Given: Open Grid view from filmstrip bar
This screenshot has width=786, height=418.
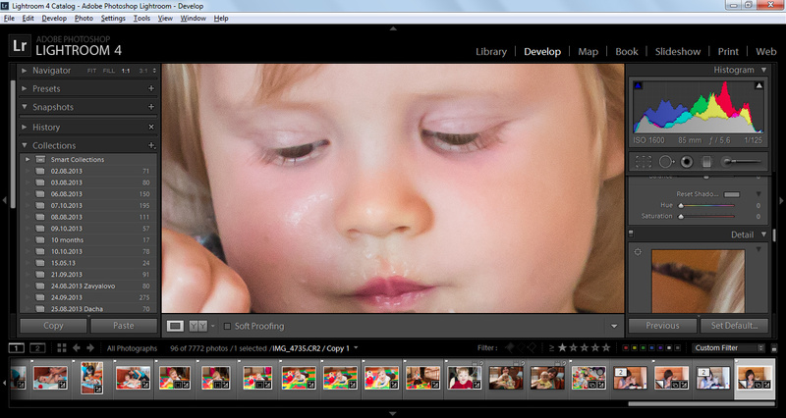Looking at the screenshot, I should point(61,347).
